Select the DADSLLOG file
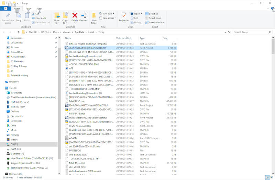 (75, 151)
